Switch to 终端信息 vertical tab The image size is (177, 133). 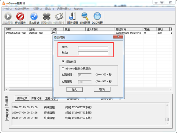click(7, 114)
